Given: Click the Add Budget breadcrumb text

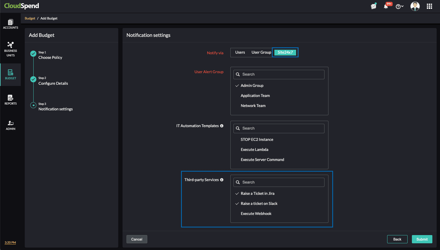Looking at the screenshot, I should 49,18.
